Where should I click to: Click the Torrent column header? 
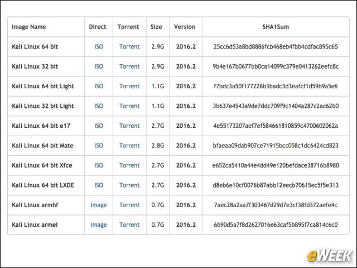point(128,27)
